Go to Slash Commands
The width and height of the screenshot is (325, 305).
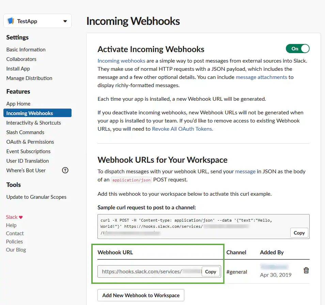click(25, 132)
